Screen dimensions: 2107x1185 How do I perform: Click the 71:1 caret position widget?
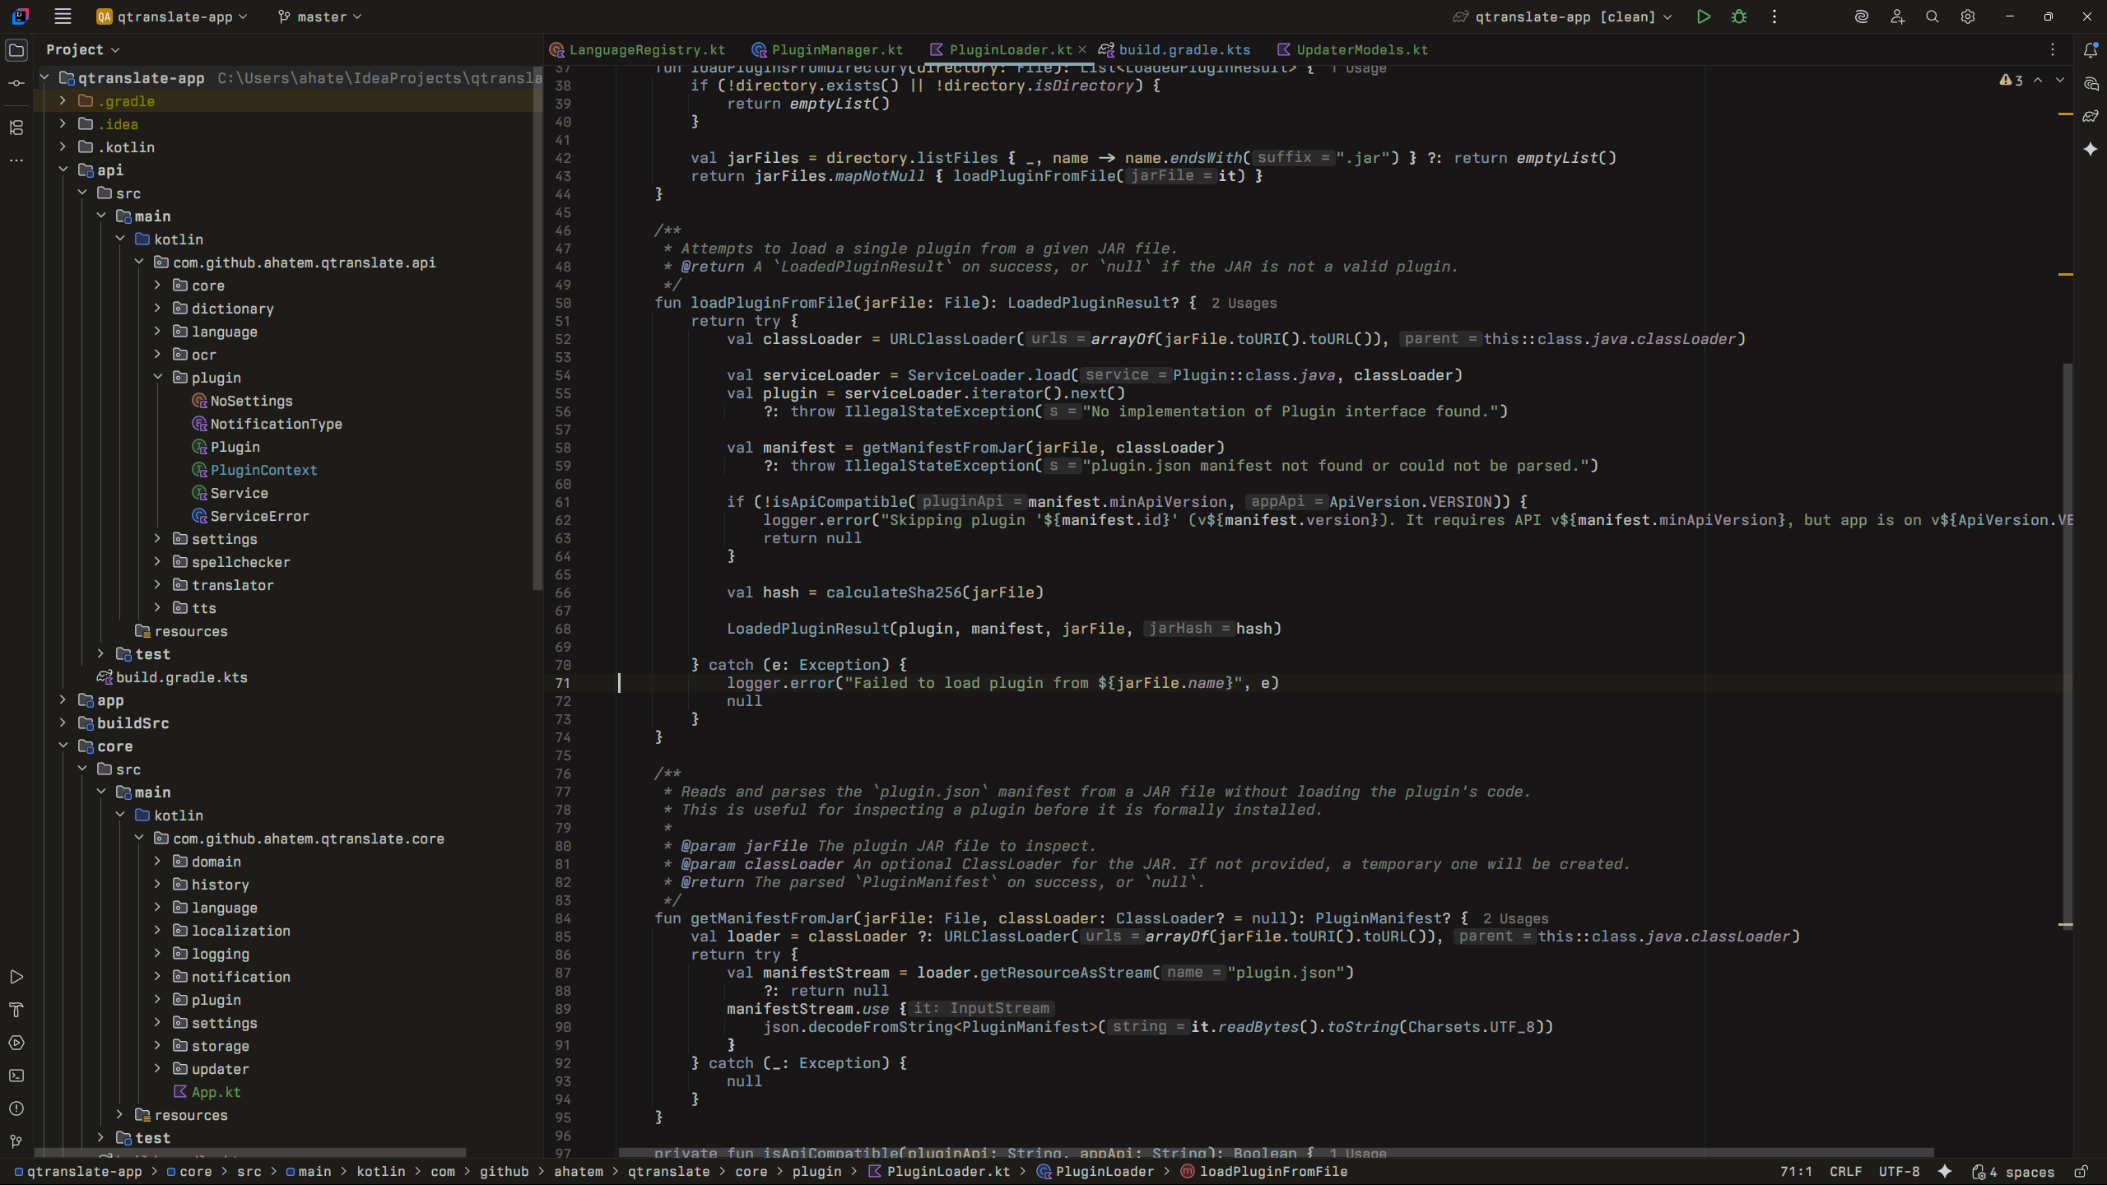pos(1796,1171)
